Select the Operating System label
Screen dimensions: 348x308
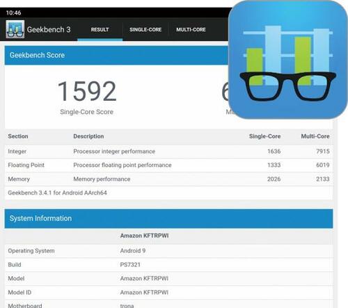pos(31,251)
